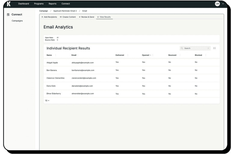Switch to Add Recipients tab
Screen dimensions: 231x154
(49, 17)
